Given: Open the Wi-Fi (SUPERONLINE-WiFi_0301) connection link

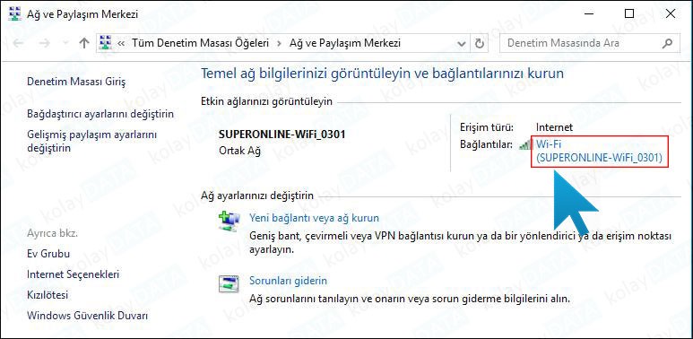Looking at the screenshot, I should click(599, 151).
